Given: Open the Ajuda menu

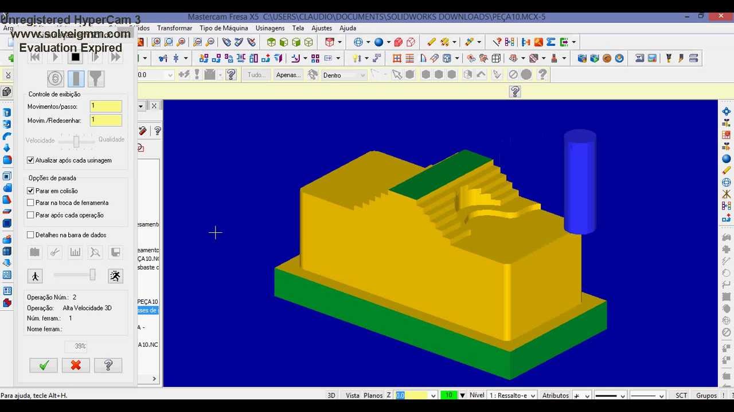Looking at the screenshot, I should (348, 28).
